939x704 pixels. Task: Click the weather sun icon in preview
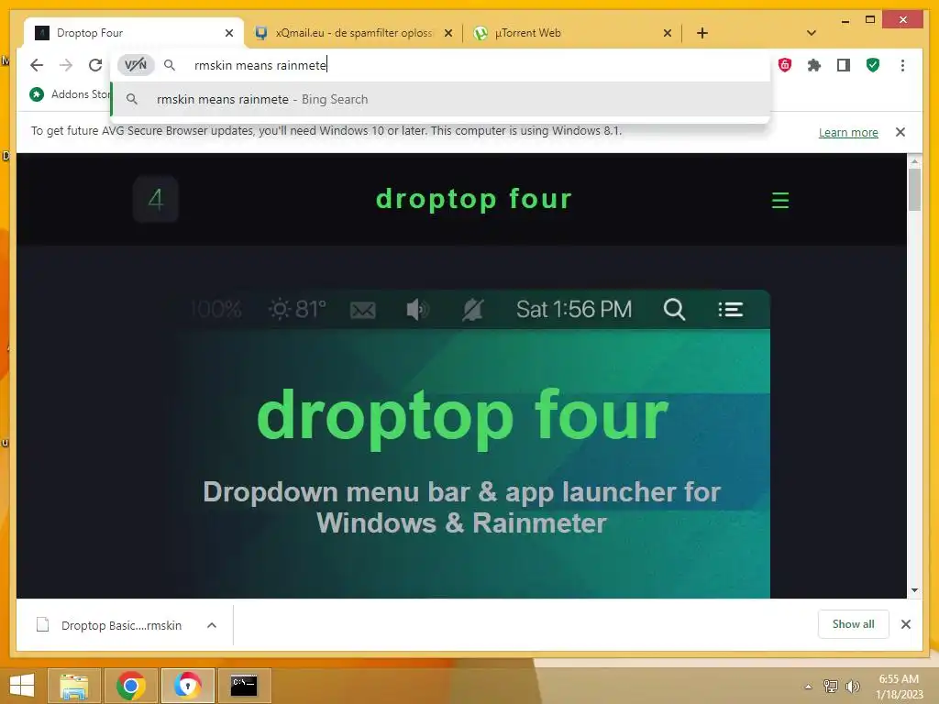(x=279, y=310)
